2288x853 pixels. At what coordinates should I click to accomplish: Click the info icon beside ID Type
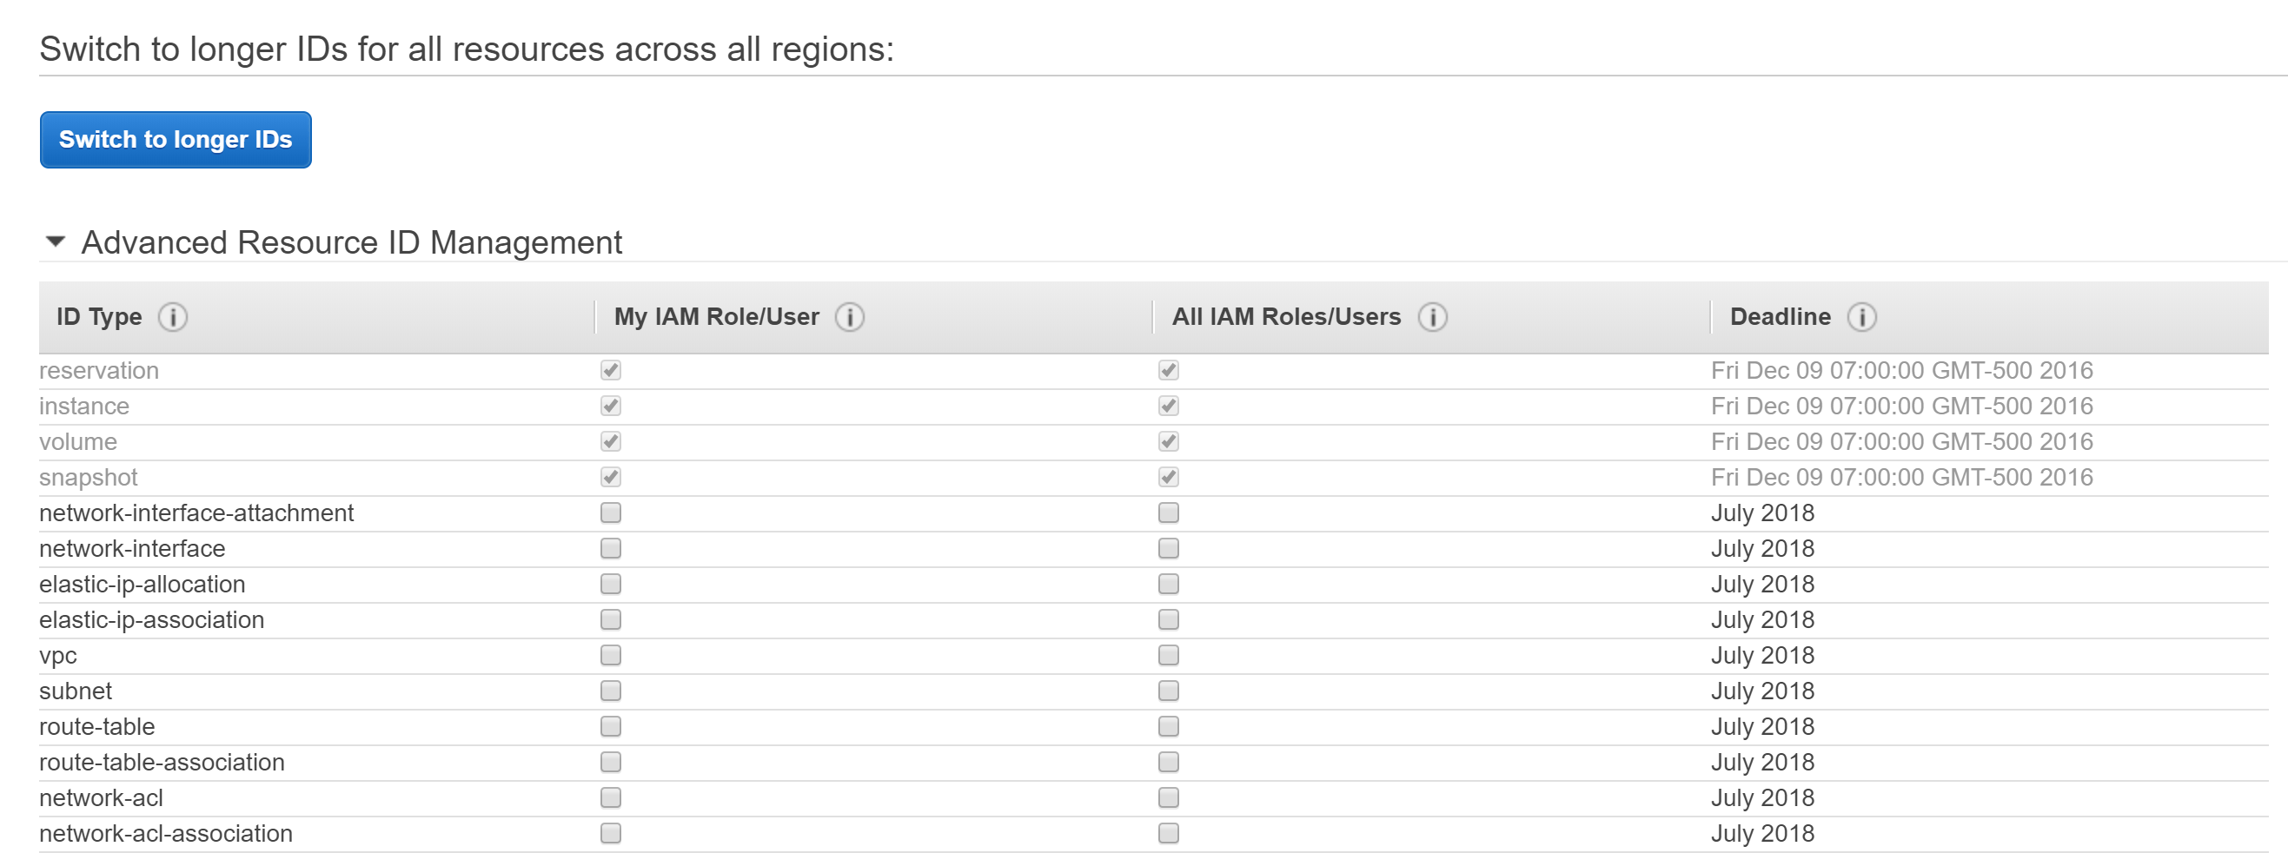click(x=174, y=317)
